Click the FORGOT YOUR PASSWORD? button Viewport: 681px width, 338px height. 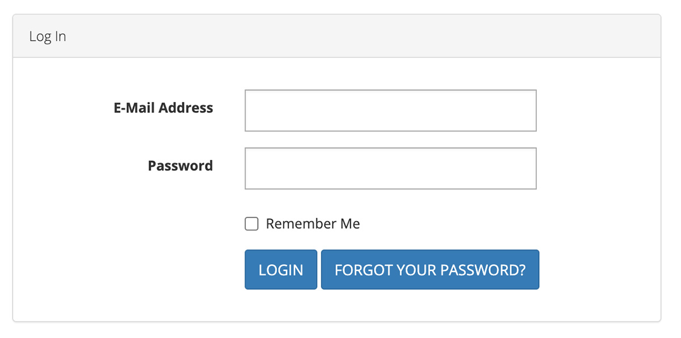(x=430, y=270)
